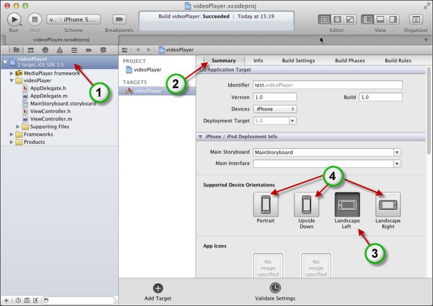The image size is (433, 306).
Task: Click the Run button in toolbar
Action: (14, 20)
